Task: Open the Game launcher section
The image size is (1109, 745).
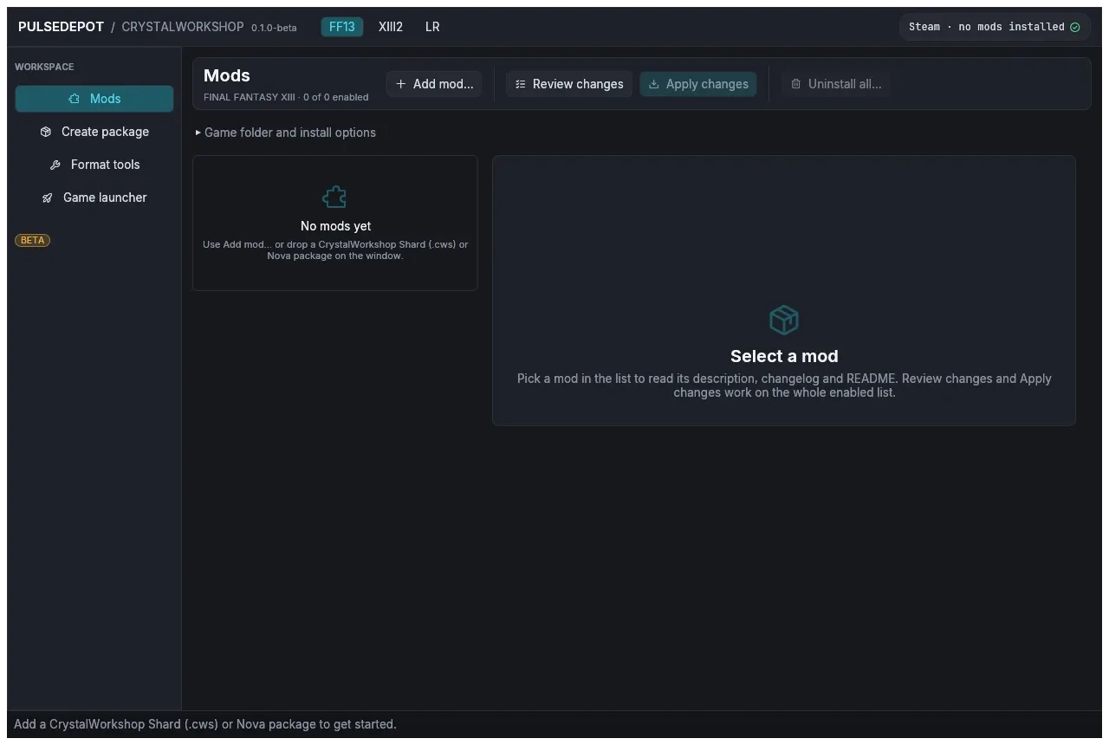Action: pos(94,198)
